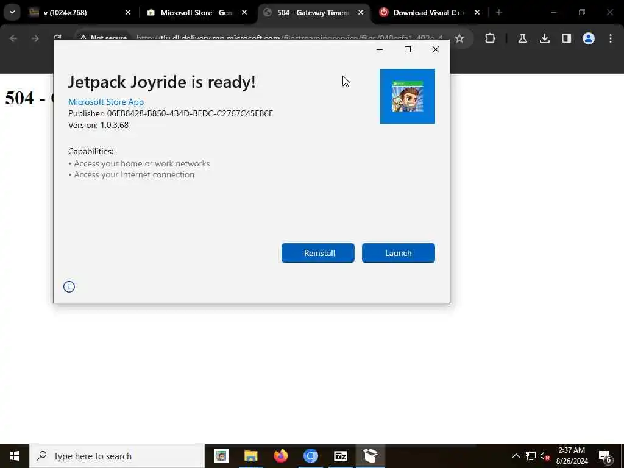Click 'Access your Internet connection' capability
Viewport: 624px width, 468px height.
134,175
